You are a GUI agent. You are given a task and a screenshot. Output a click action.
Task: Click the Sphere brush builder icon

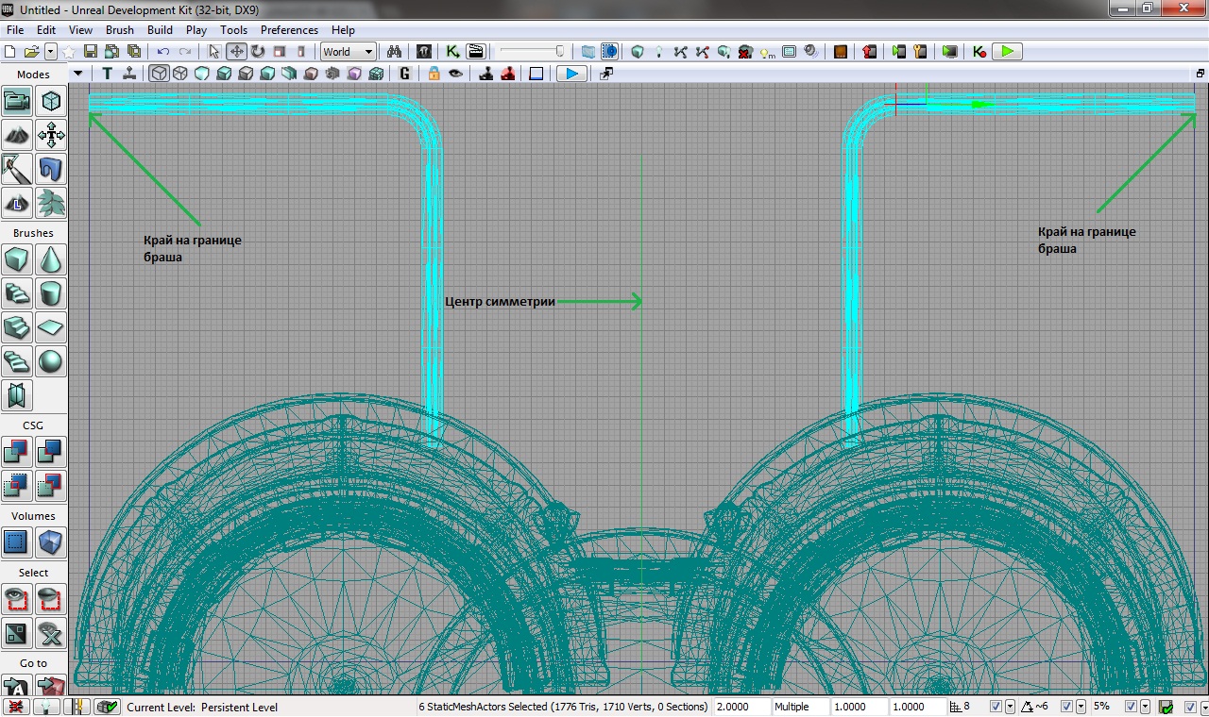click(x=50, y=361)
